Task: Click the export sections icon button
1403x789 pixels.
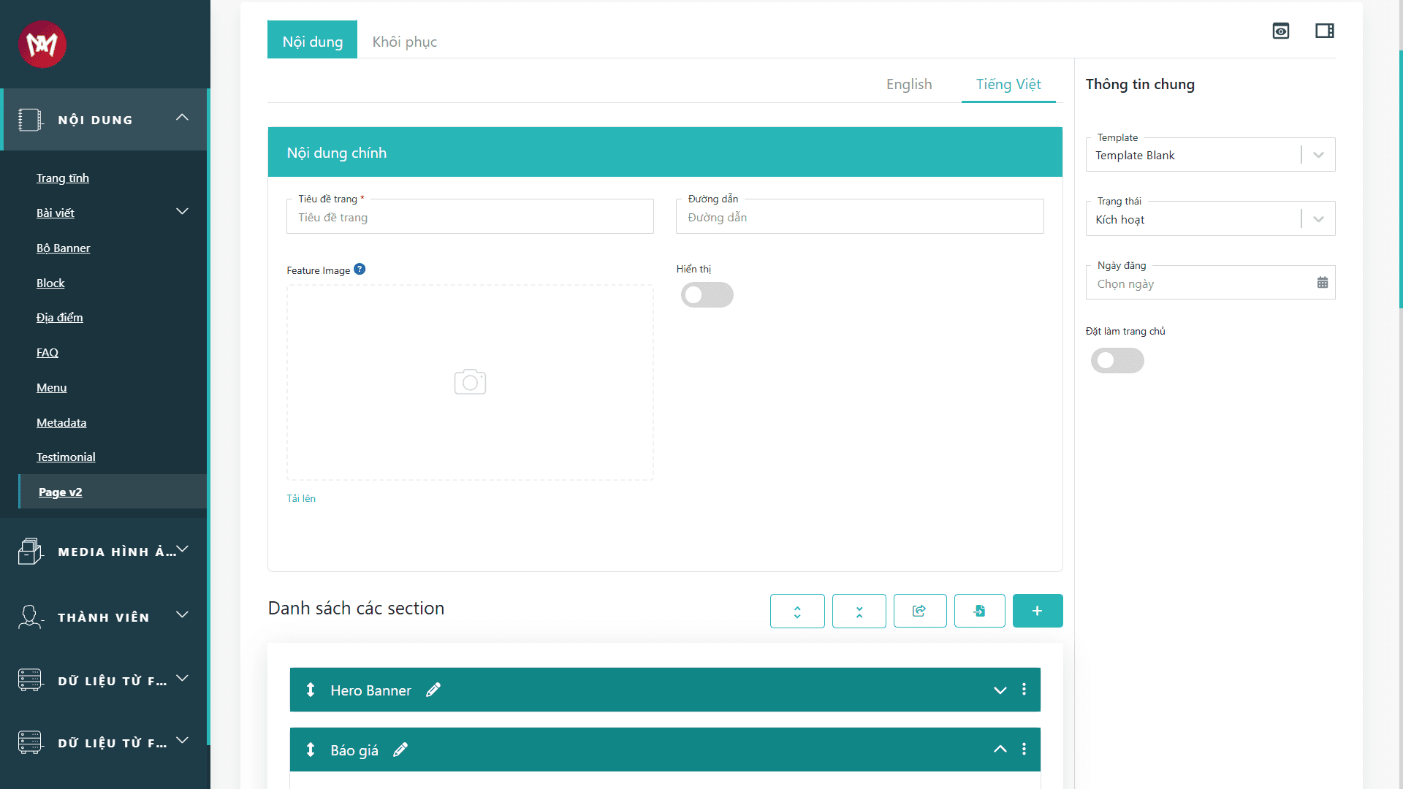Action: tap(920, 611)
